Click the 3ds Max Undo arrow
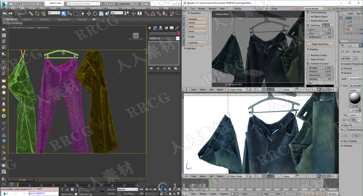This screenshot has height=196, width=363. click(5, 13)
